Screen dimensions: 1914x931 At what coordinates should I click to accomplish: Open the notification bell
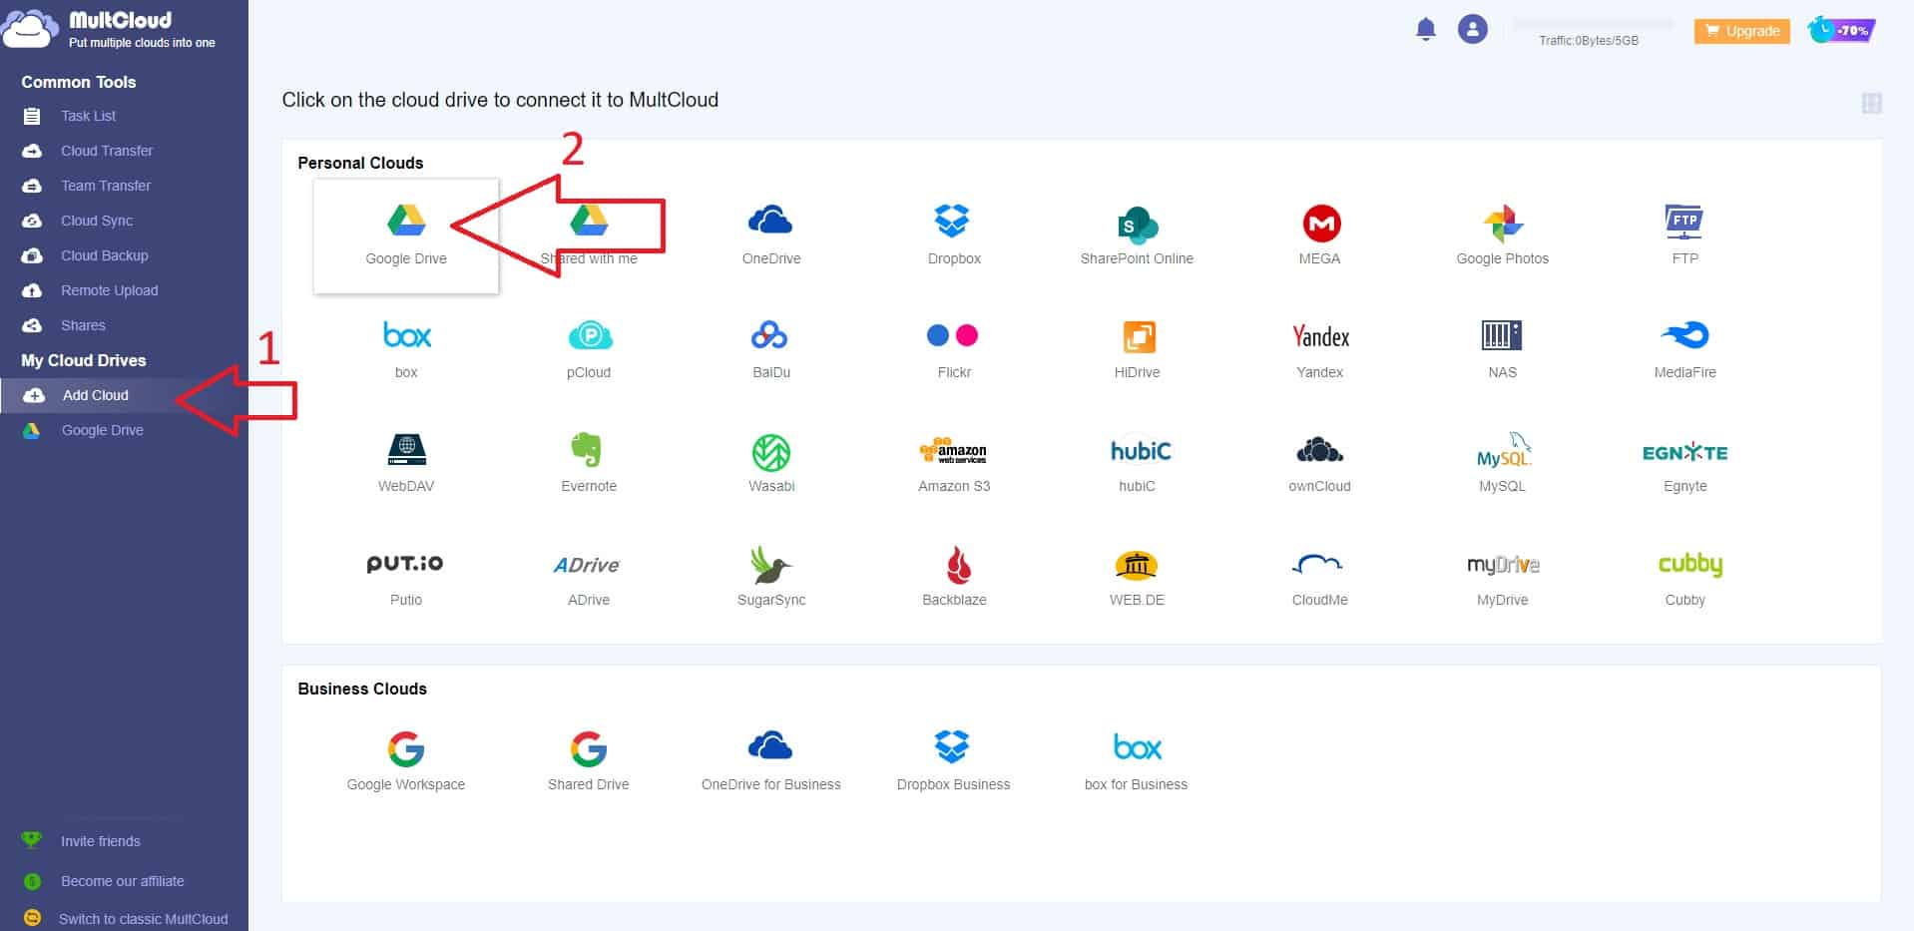pyautogui.click(x=1425, y=29)
